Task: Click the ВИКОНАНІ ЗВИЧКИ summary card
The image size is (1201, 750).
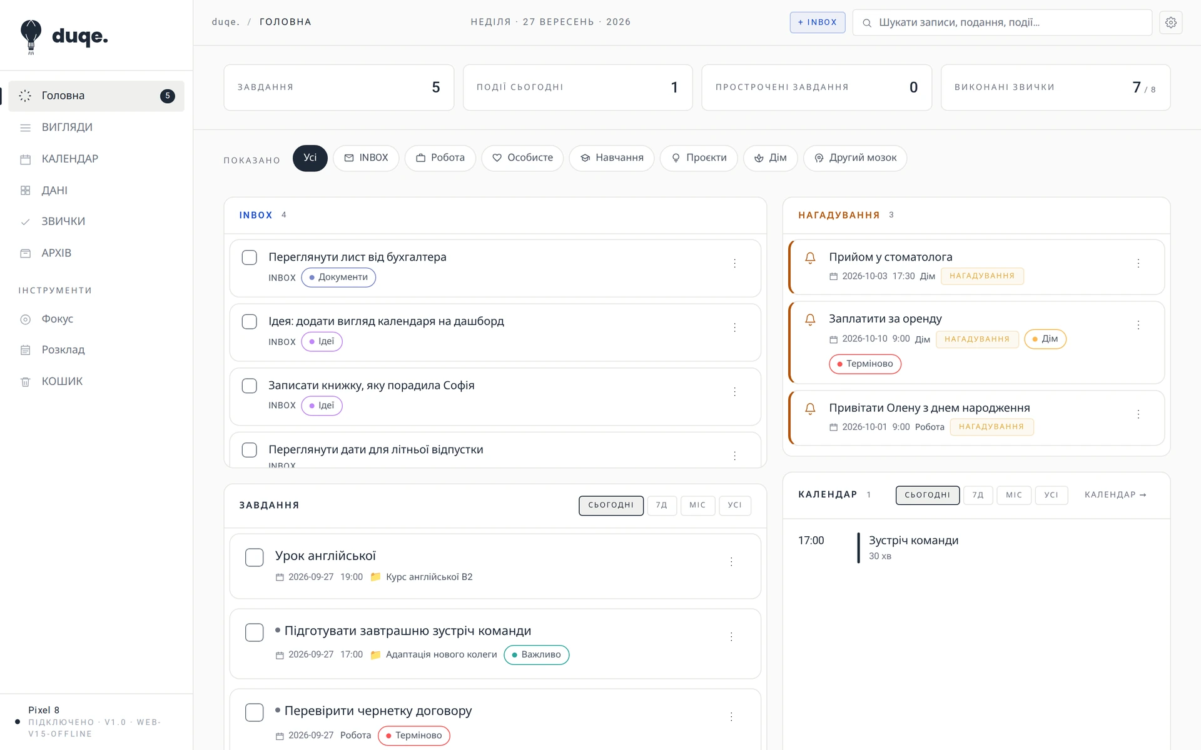Action: pos(1056,87)
